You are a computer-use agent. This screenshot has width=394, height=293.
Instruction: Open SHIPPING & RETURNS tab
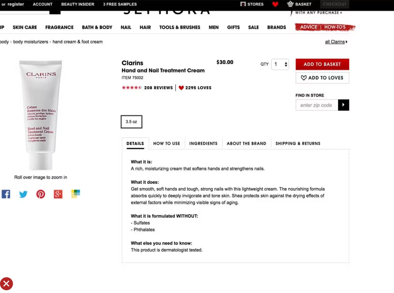[298, 143]
